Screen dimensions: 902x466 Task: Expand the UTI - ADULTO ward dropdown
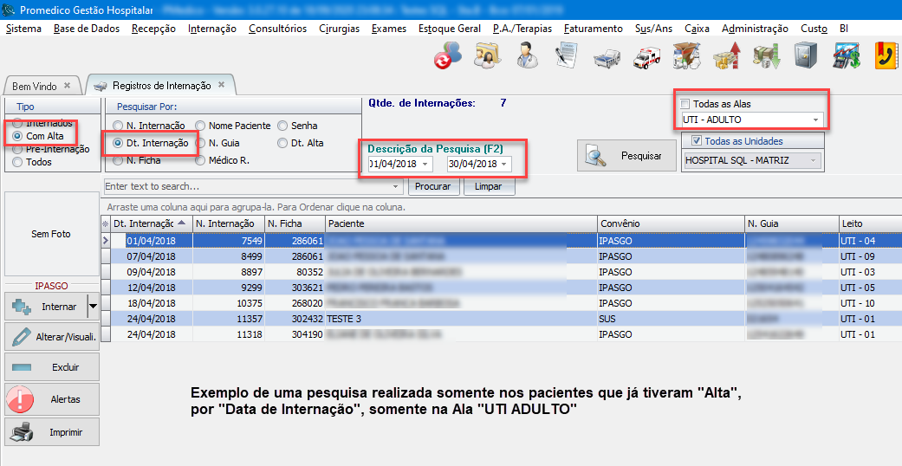coord(815,120)
